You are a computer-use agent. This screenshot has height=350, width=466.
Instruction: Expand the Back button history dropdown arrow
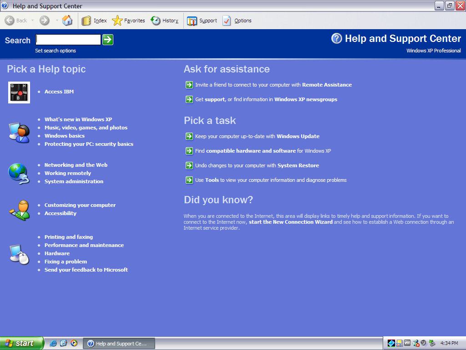point(32,21)
